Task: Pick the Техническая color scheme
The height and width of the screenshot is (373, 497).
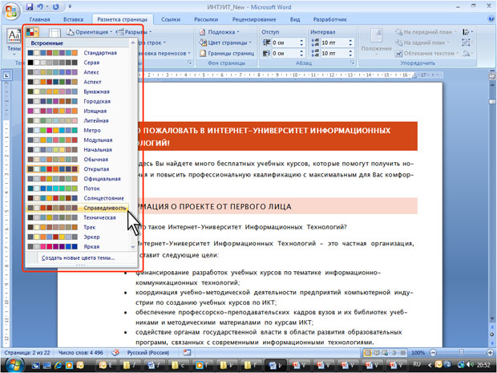Action: pos(78,217)
